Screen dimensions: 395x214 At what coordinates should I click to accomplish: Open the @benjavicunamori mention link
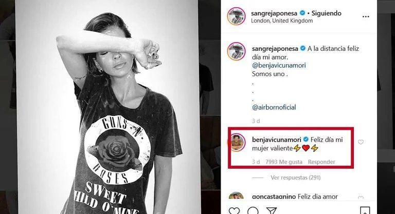tap(279, 65)
